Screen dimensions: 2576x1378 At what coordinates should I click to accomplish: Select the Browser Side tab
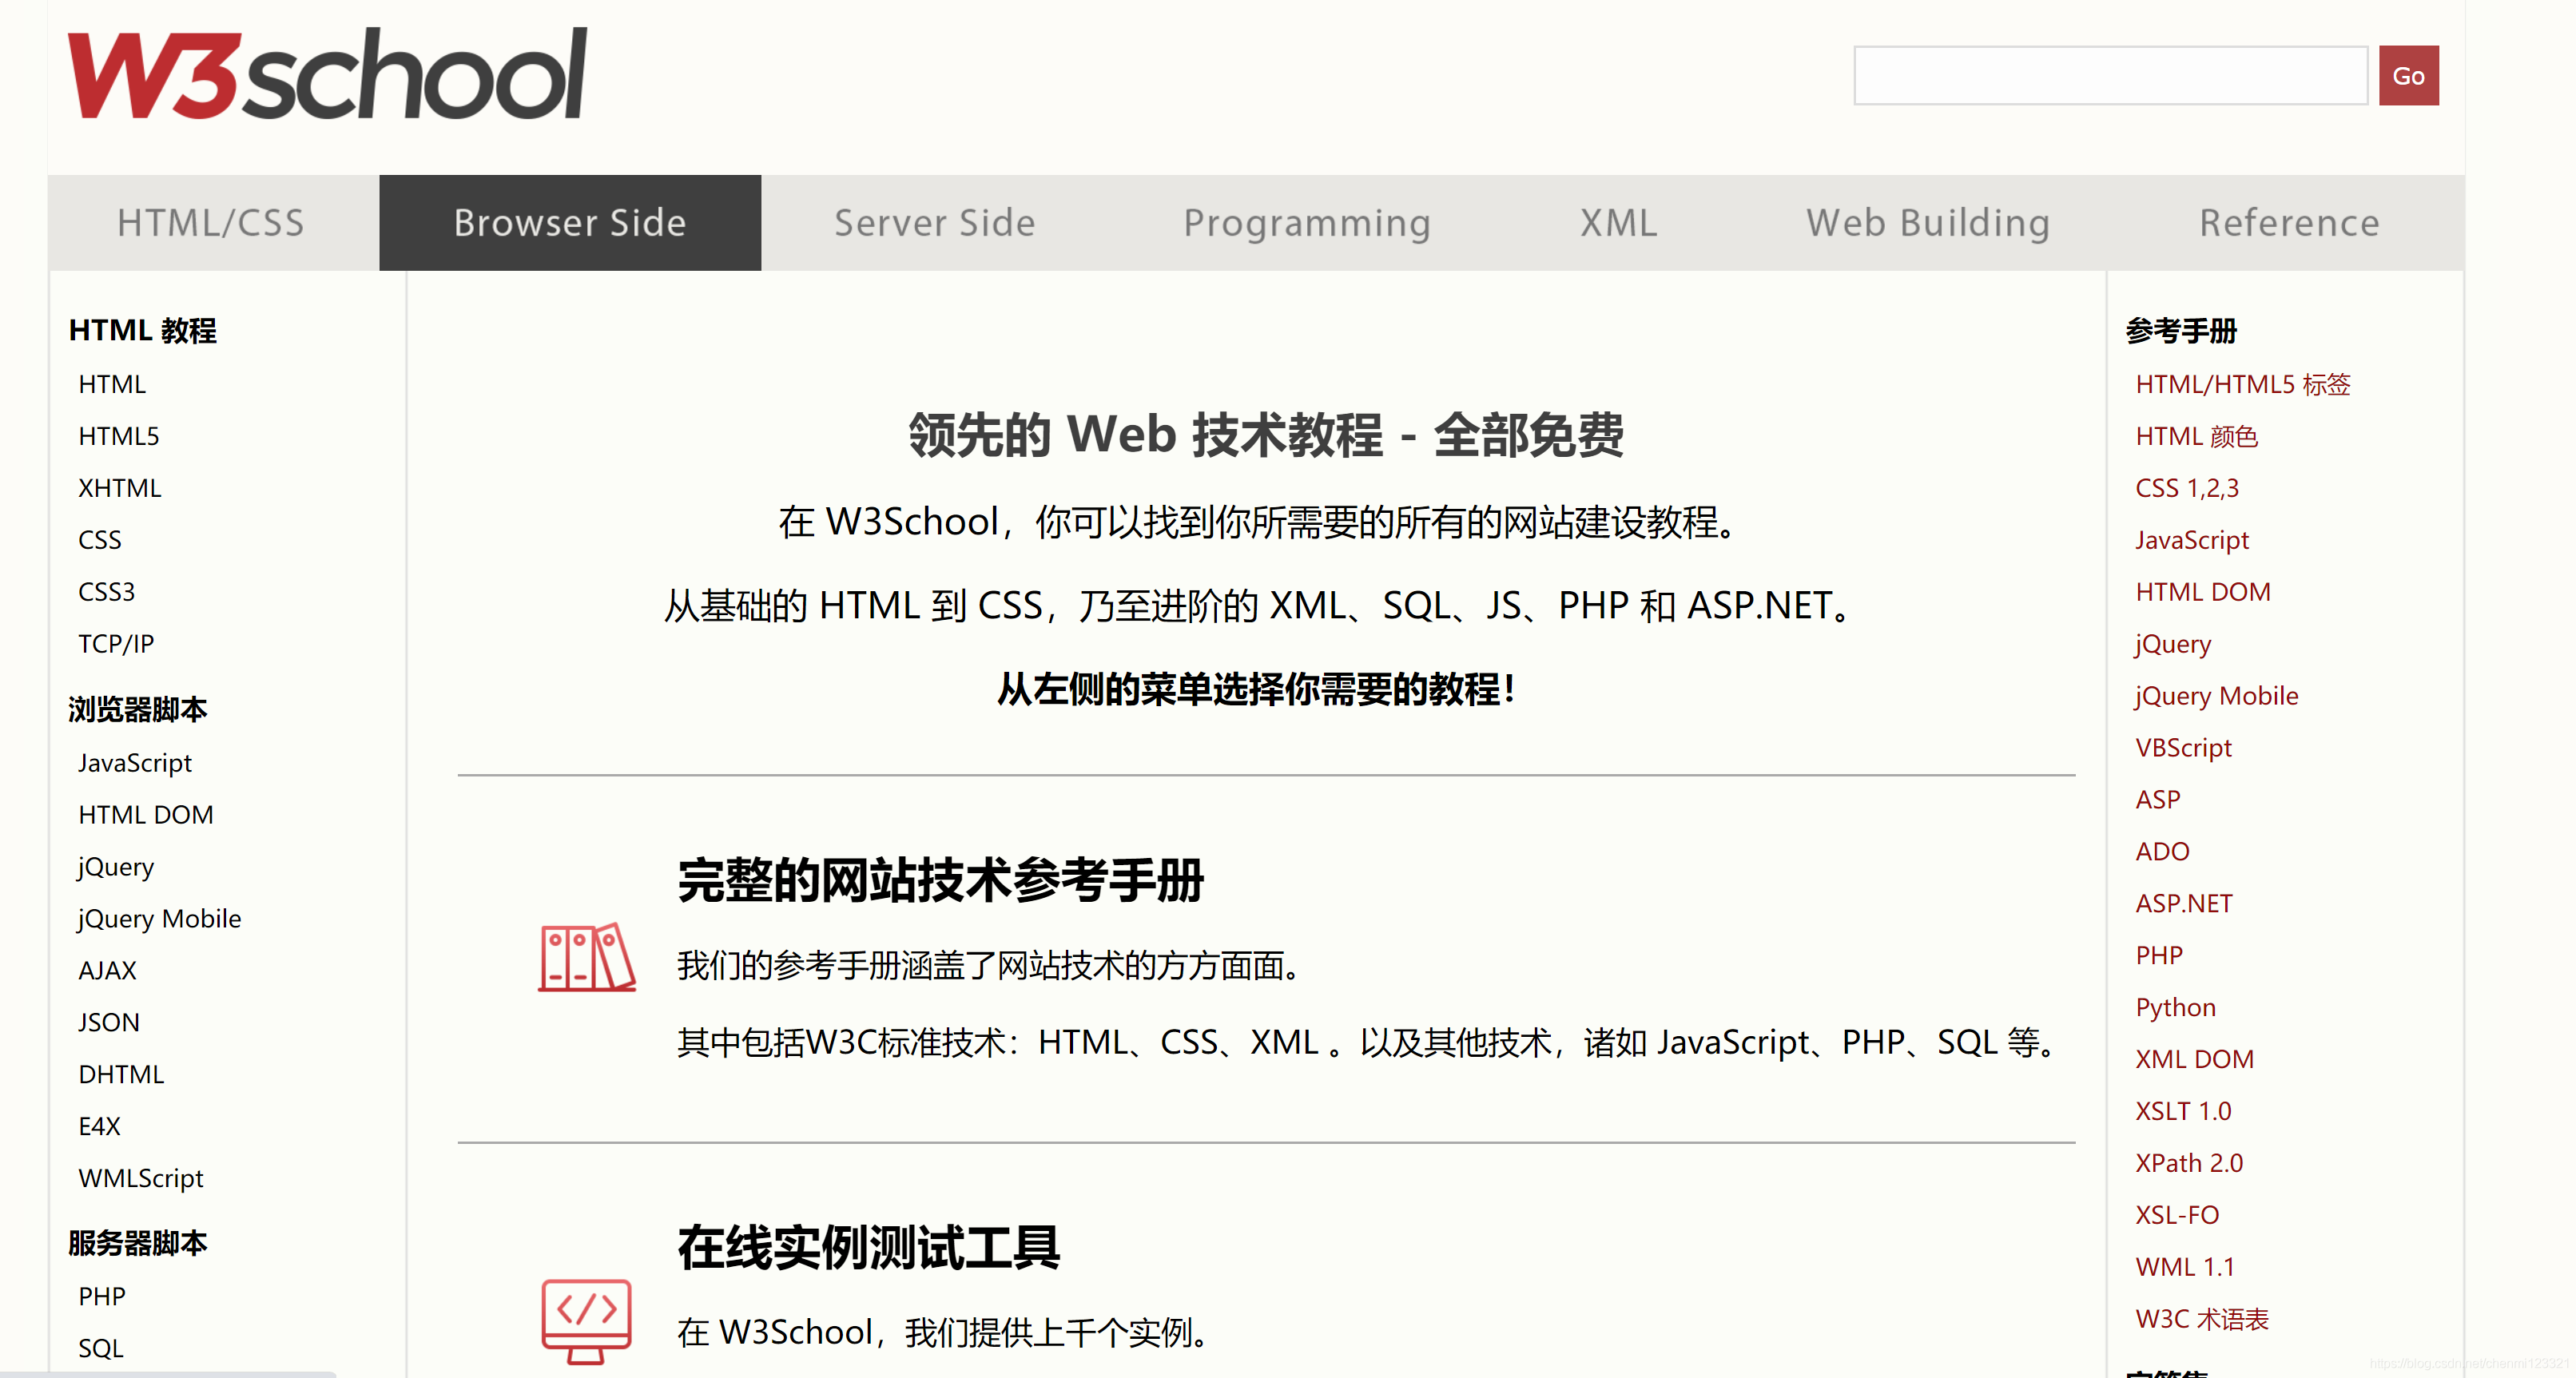570,223
